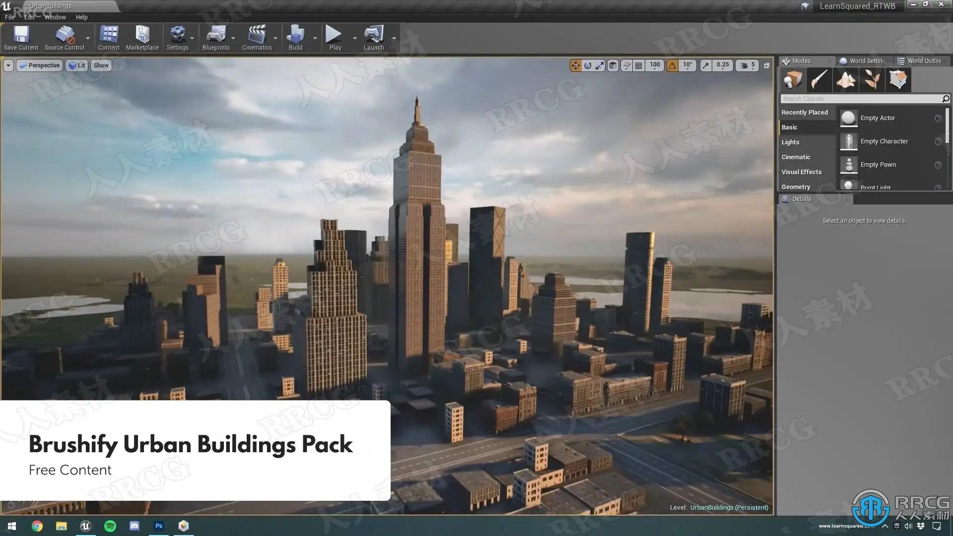Toggle grid snapping in viewport
The image size is (953, 536).
(x=639, y=66)
